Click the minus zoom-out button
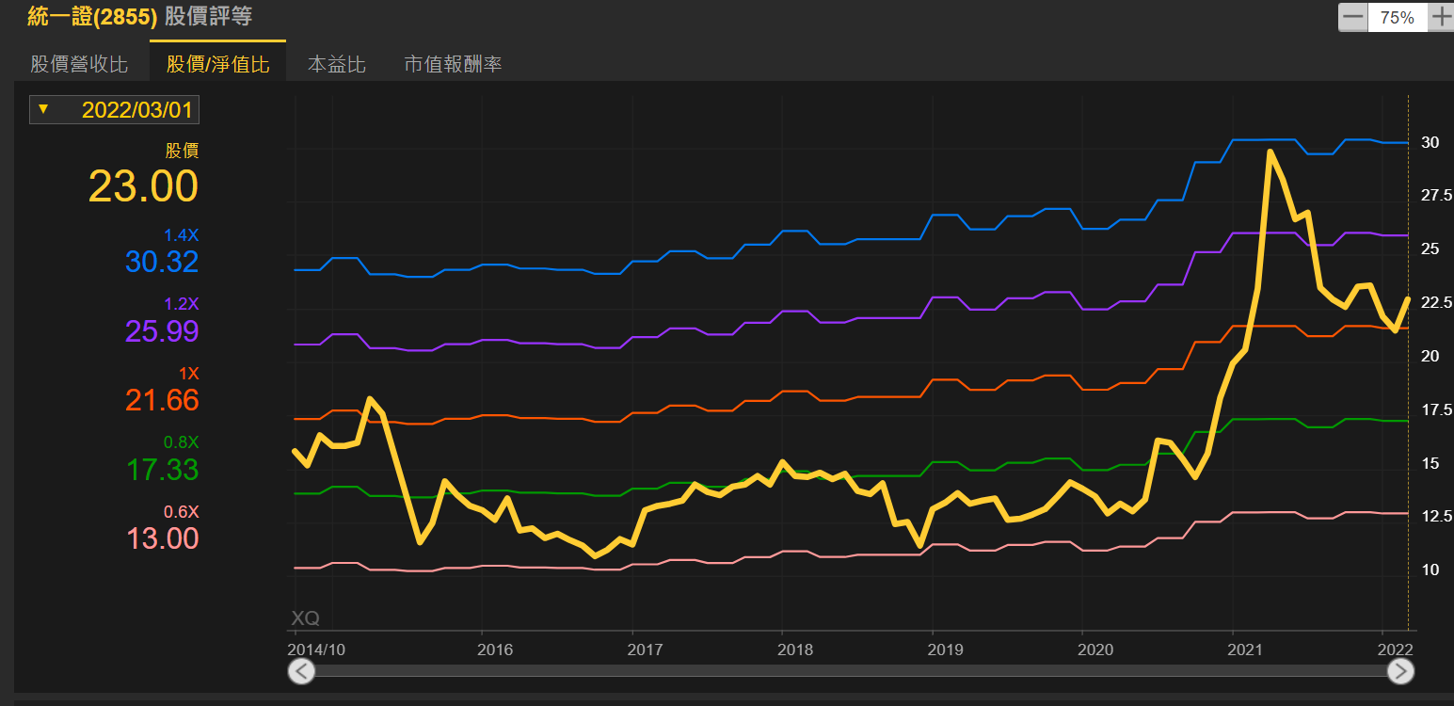Viewport: 1454px width, 706px height. pos(1352,17)
